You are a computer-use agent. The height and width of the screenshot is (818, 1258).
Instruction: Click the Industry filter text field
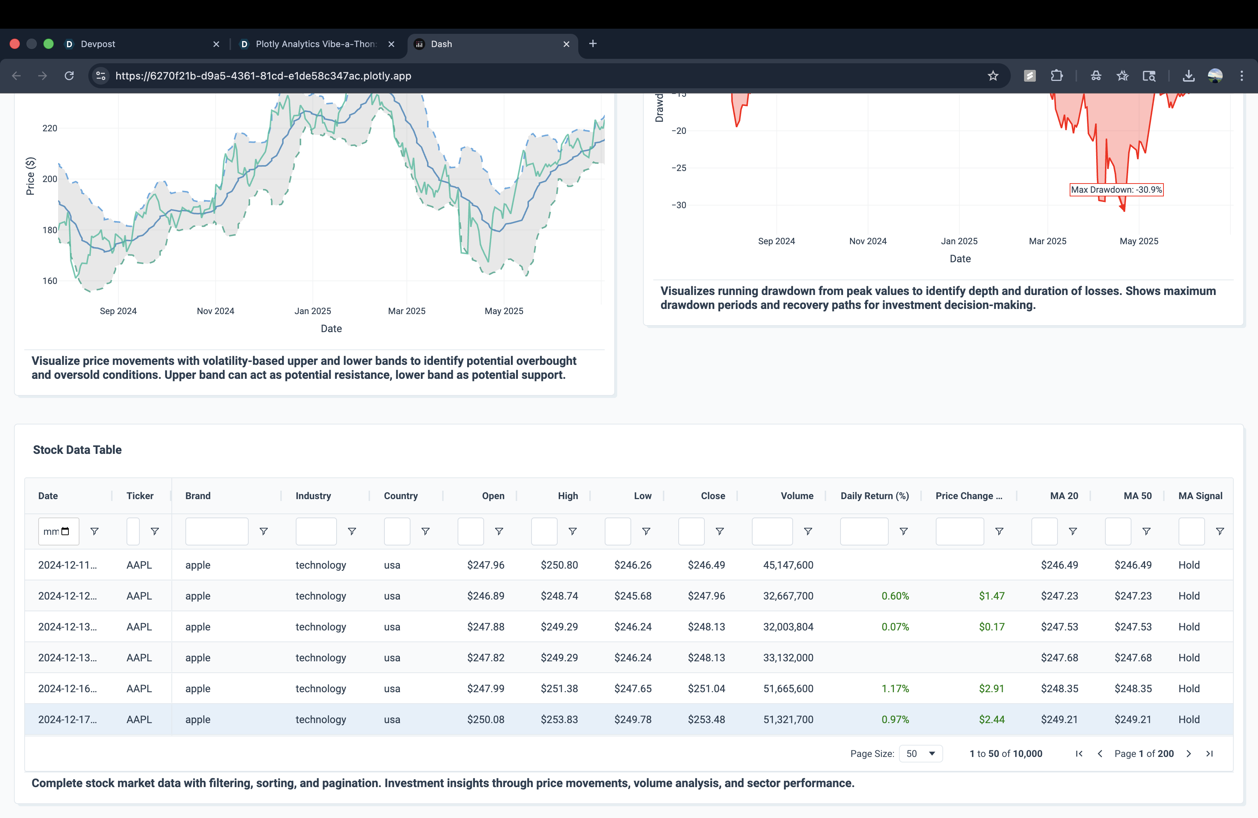pos(316,531)
